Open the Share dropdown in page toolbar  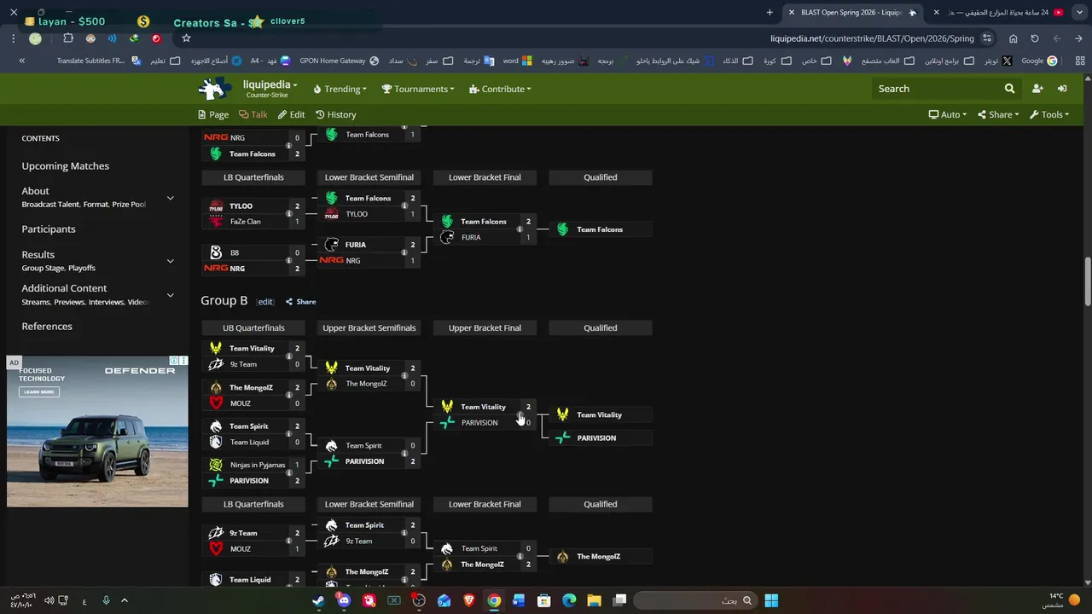coord(998,114)
